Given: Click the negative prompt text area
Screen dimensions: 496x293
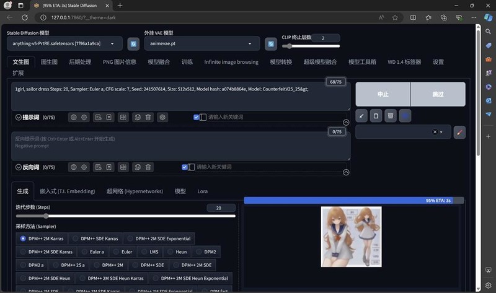Looking at the screenshot, I should click(x=180, y=146).
